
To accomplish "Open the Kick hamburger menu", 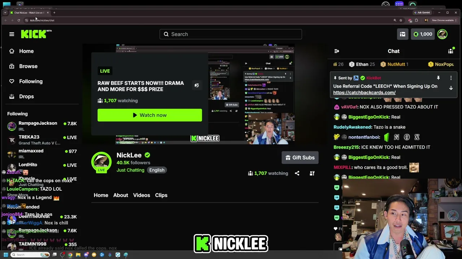I will [12, 34].
